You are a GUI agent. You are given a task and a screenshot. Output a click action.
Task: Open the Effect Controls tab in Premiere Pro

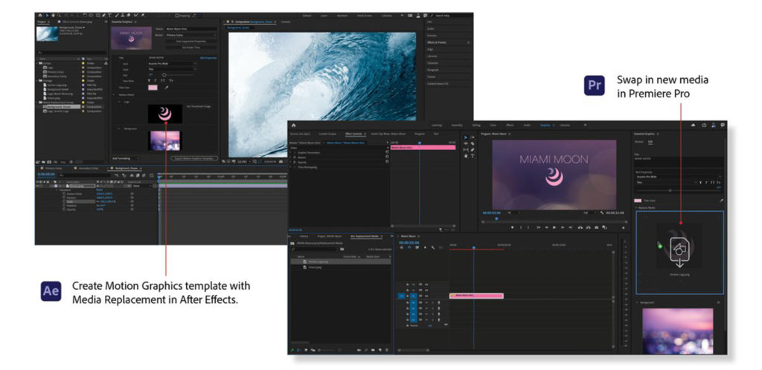coord(353,133)
